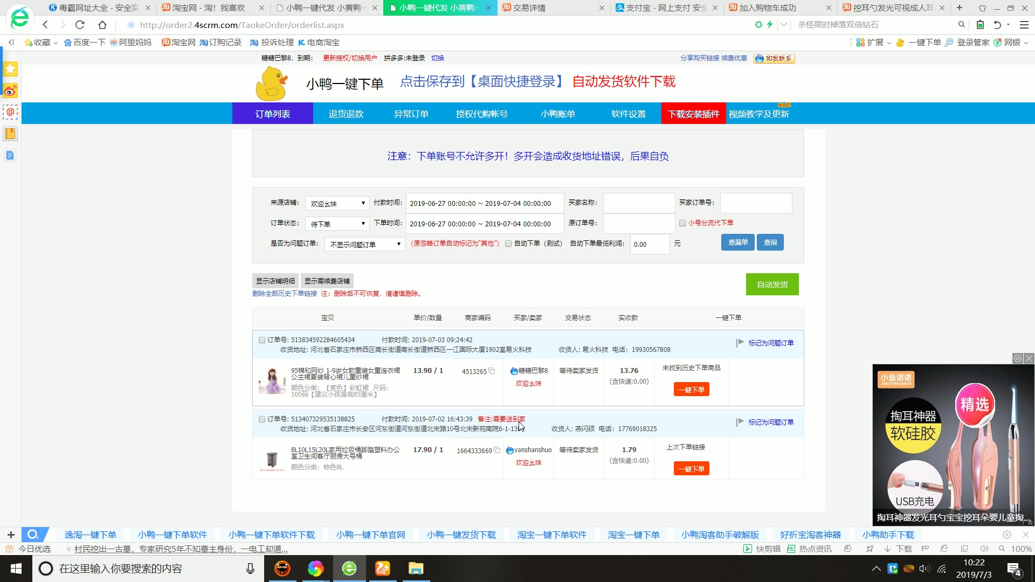Image resolution: width=1035 pixels, height=582 pixels.
Task: Open the 是否为问题订单 dropdown
Action: (x=364, y=244)
